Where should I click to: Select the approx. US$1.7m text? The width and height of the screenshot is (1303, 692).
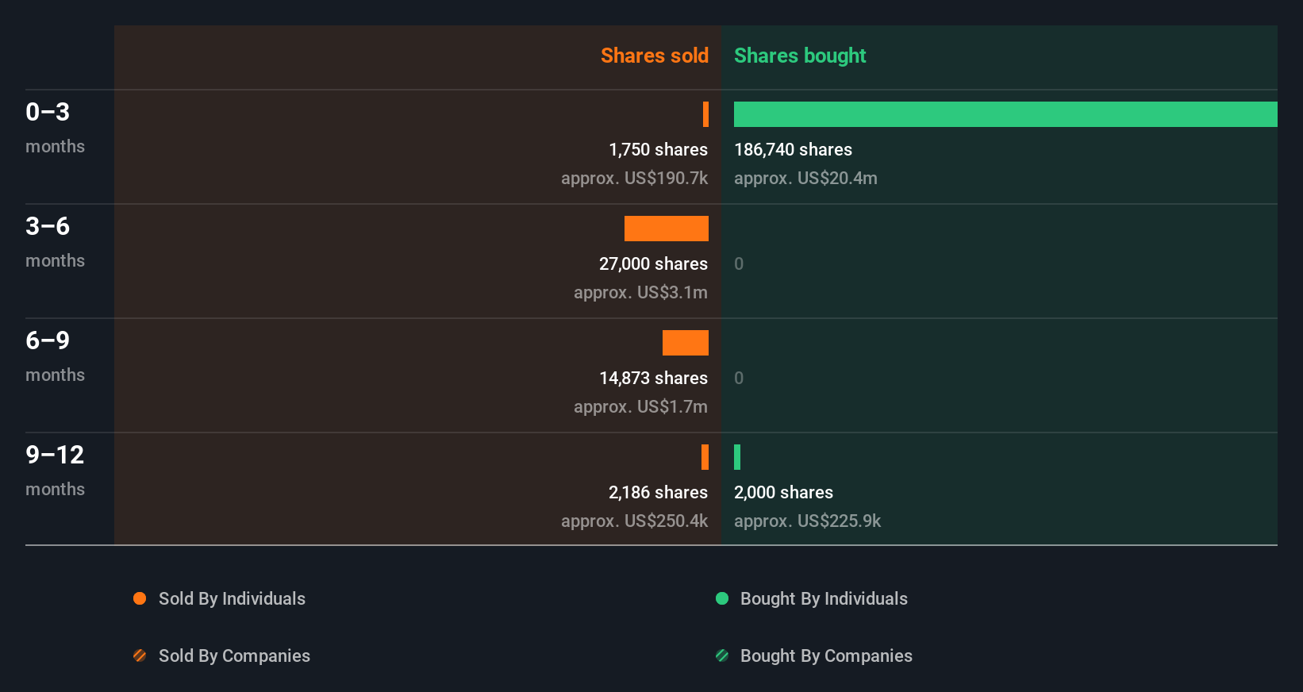pos(640,406)
